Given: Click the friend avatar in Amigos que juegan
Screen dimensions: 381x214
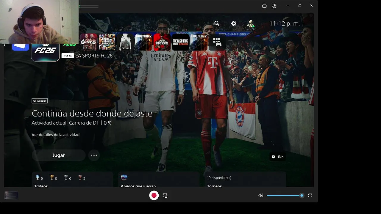Looking at the screenshot, I should (x=124, y=177).
